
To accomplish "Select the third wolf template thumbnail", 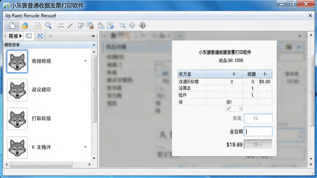I will (17, 119).
